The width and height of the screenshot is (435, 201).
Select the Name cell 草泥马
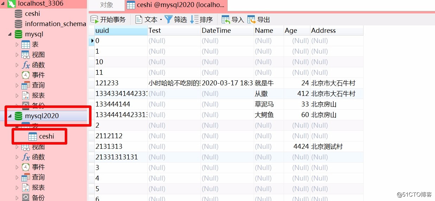pyautogui.click(x=269, y=104)
